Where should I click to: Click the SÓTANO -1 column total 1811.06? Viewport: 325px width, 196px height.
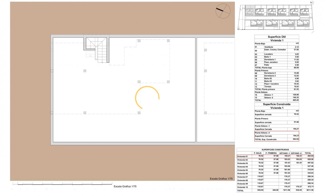point(286,190)
